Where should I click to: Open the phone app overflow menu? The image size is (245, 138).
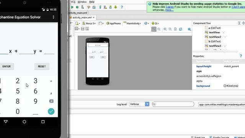click(54, 17)
